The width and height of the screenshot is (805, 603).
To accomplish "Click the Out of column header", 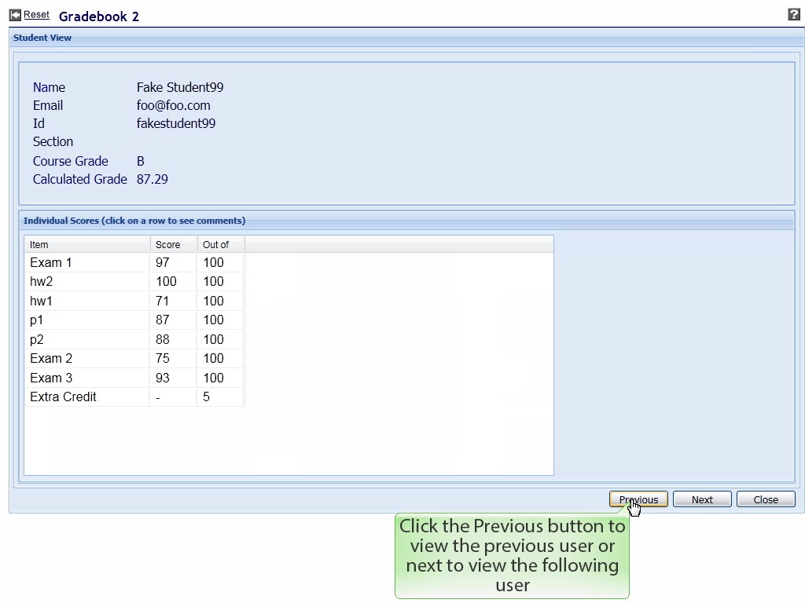I will click(221, 245).
